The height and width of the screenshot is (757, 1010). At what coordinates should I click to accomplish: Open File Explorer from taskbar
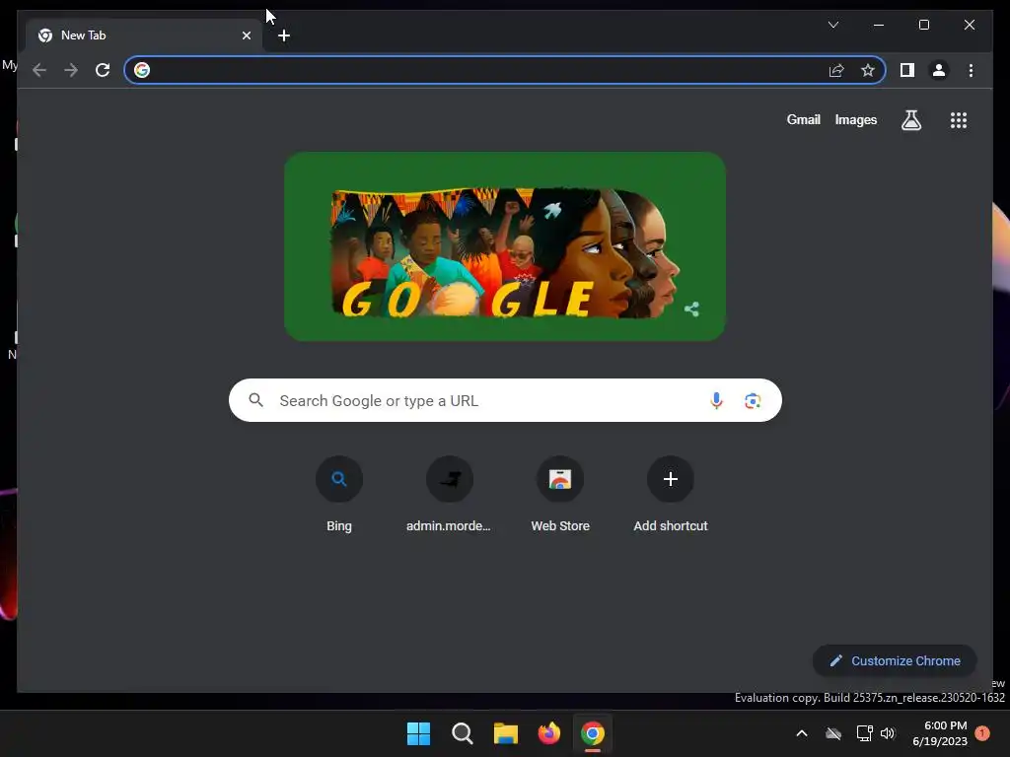click(506, 733)
